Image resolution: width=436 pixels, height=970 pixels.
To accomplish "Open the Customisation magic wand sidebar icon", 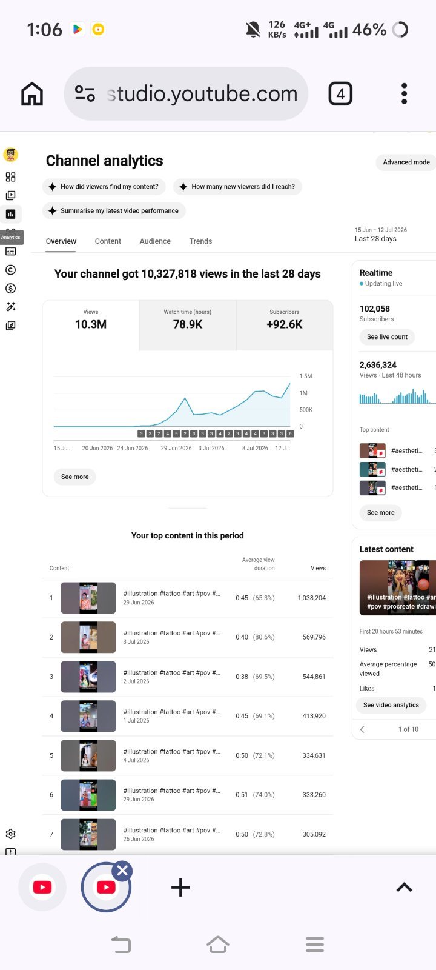I will pos(10,307).
